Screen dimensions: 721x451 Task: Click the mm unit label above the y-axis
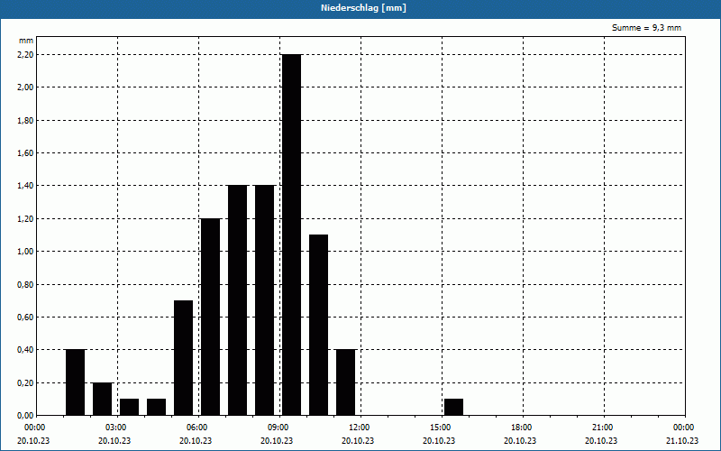pyautogui.click(x=26, y=41)
